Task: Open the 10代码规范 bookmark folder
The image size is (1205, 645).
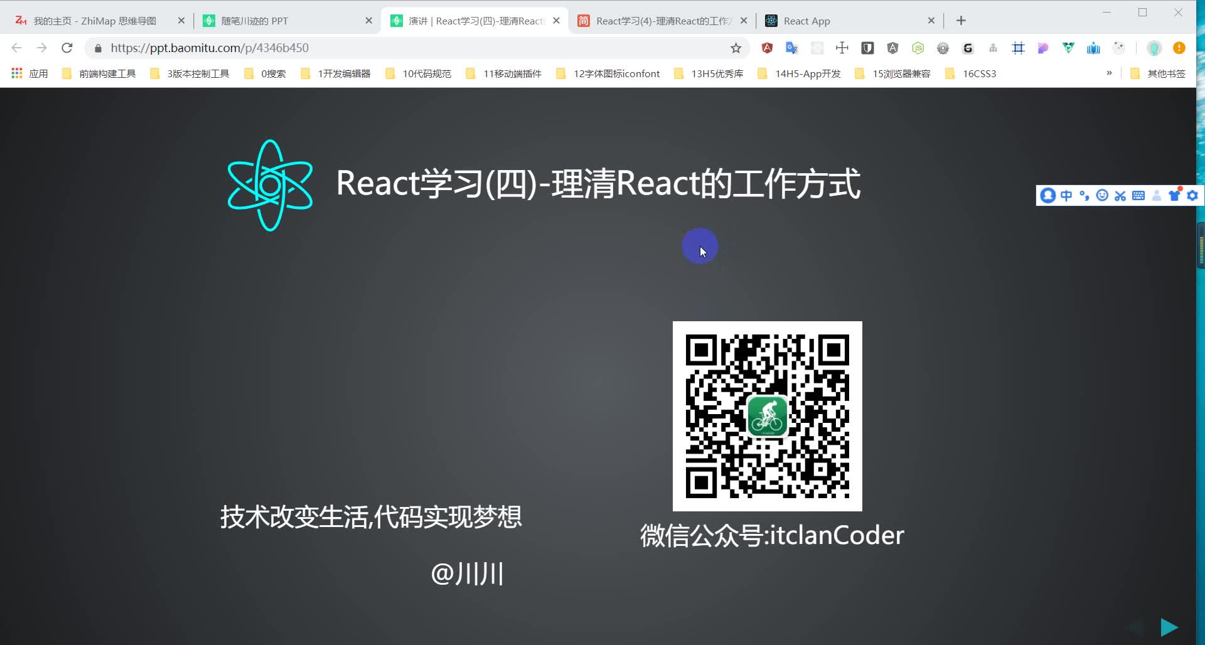Action: tap(419, 73)
